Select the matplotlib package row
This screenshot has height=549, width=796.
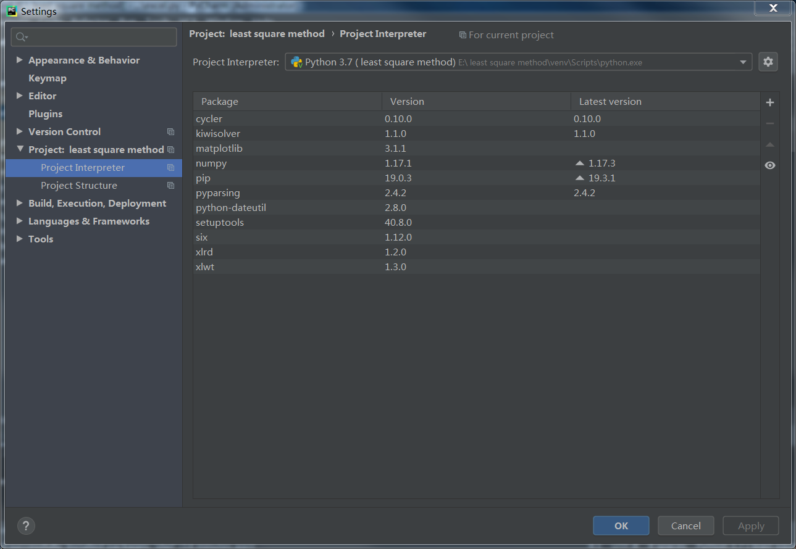[x=476, y=148]
